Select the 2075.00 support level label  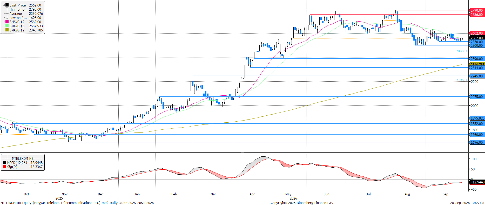click(477, 97)
